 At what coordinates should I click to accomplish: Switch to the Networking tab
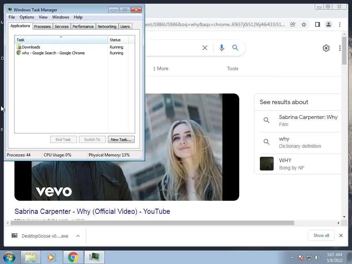pos(107,26)
